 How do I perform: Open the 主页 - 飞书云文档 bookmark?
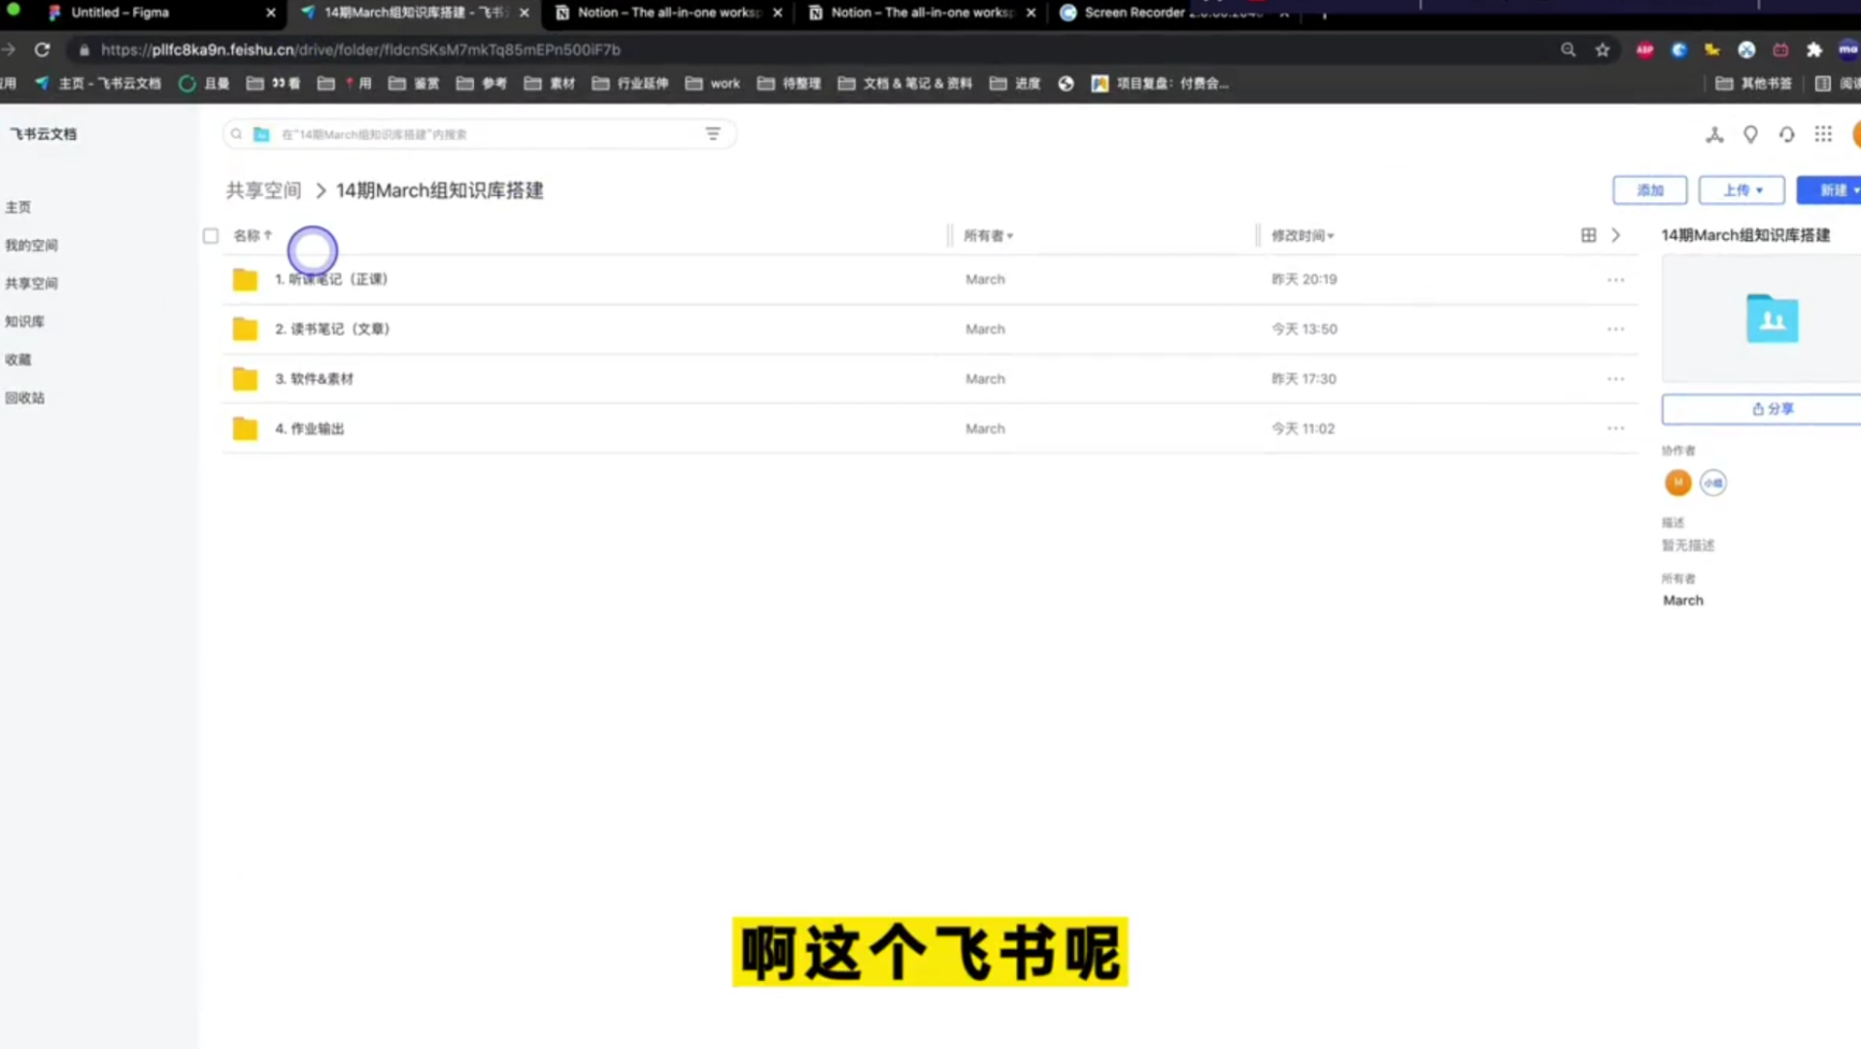pyautogui.click(x=98, y=84)
